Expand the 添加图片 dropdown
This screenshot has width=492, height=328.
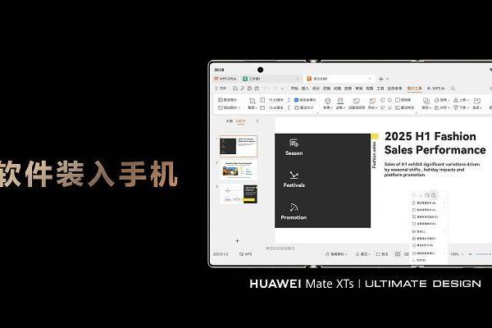[229, 107]
